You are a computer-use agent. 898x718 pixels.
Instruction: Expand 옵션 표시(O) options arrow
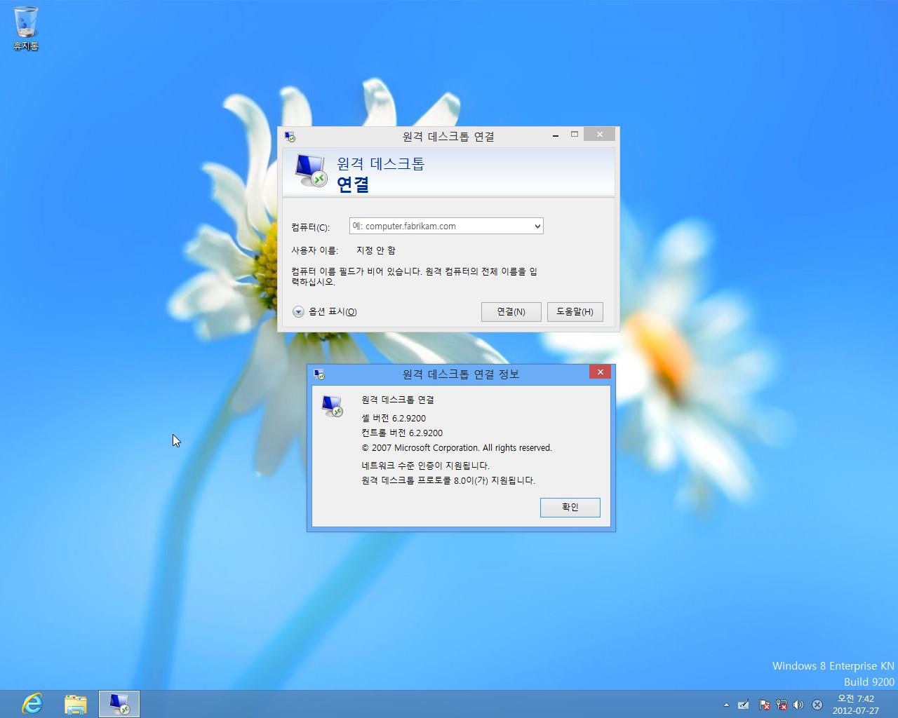[298, 312]
